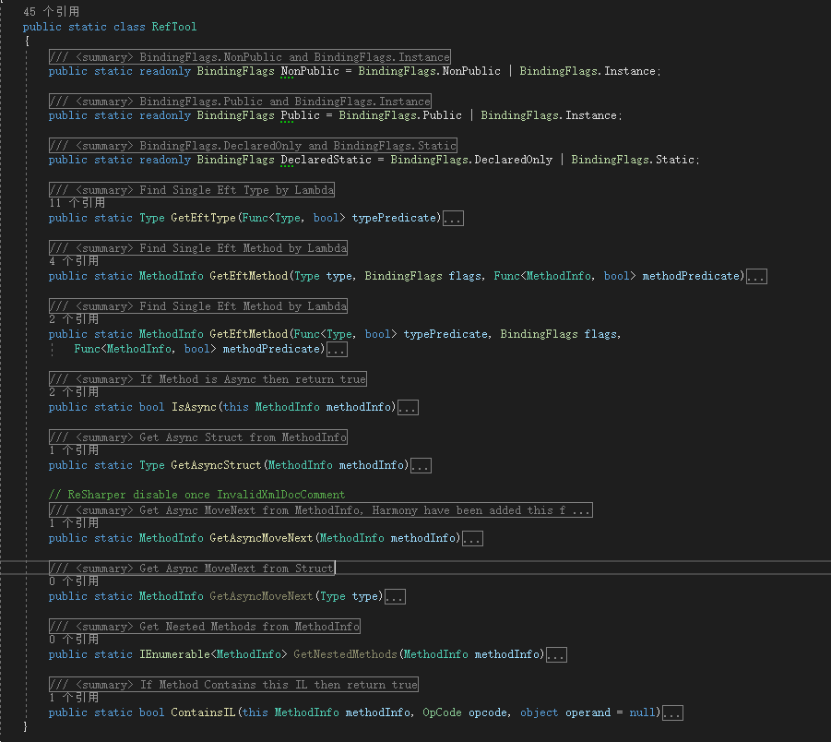831x742 pixels.
Task: Expand collapsed body of GetAsyncMoveNext(MethodInfo methodInfo)
Action: pyautogui.click(x=472, y=539)
